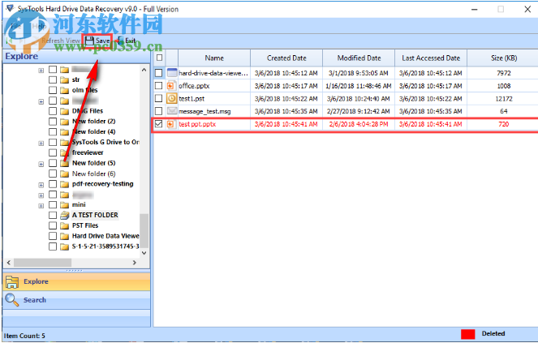Click the tree scroll down arrow
Screen dimensions: 538x343
pos(144,253)
